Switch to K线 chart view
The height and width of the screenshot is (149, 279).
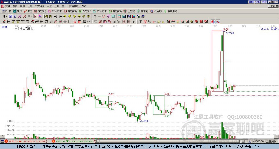pos(28,11)
